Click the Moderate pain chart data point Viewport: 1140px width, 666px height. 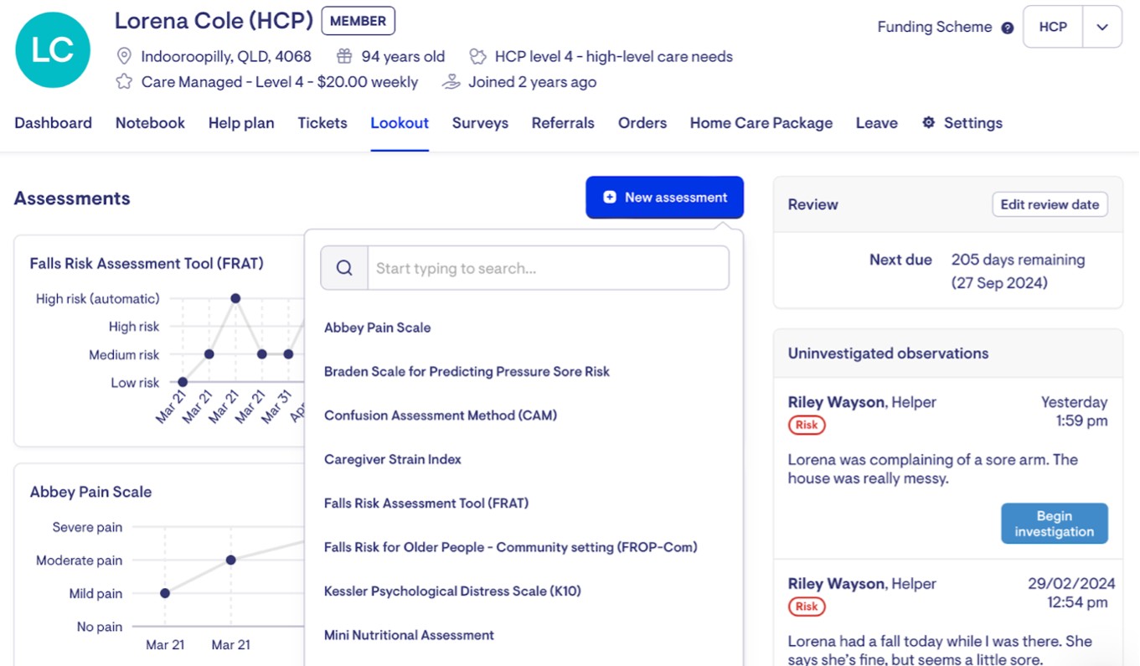point(230,560)
